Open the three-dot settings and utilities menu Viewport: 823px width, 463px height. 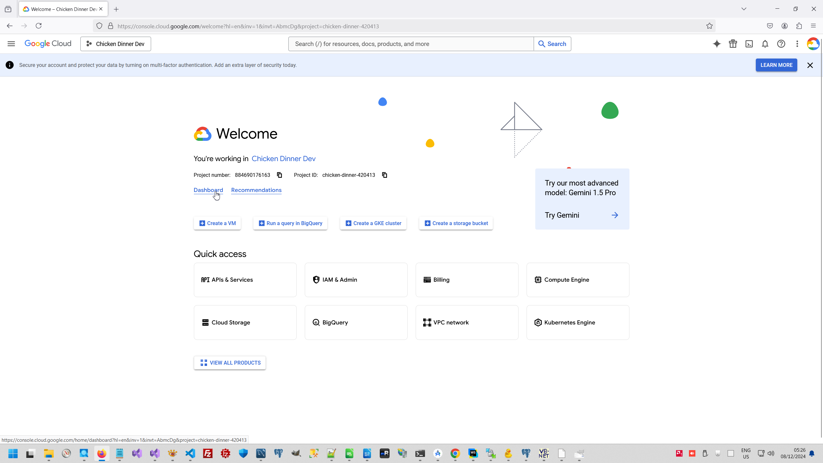[797, 44]
